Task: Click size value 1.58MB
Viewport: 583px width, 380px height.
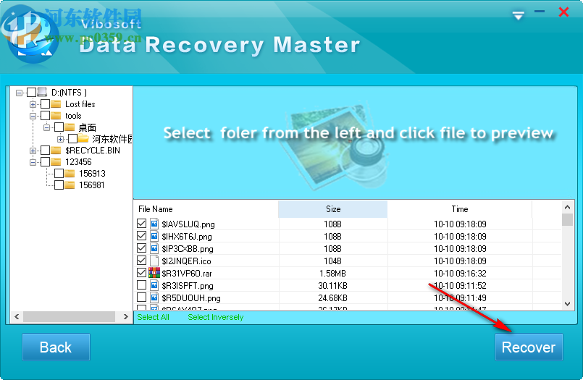Action: (332, 274)
